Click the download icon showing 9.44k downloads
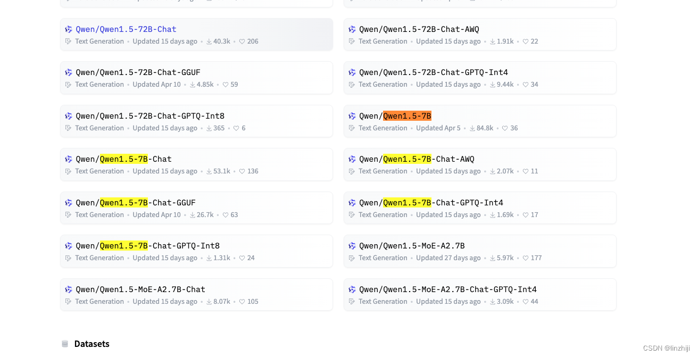The image size is (698, 357). [x=493, y=85]
